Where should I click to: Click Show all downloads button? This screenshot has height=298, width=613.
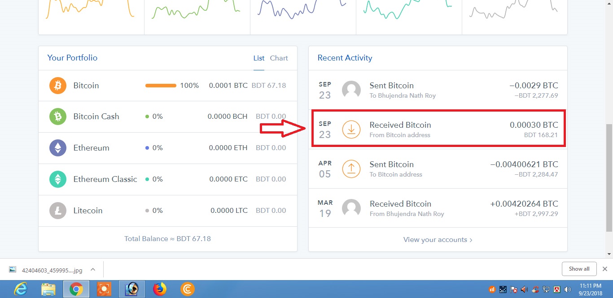(x=579, y=269)
